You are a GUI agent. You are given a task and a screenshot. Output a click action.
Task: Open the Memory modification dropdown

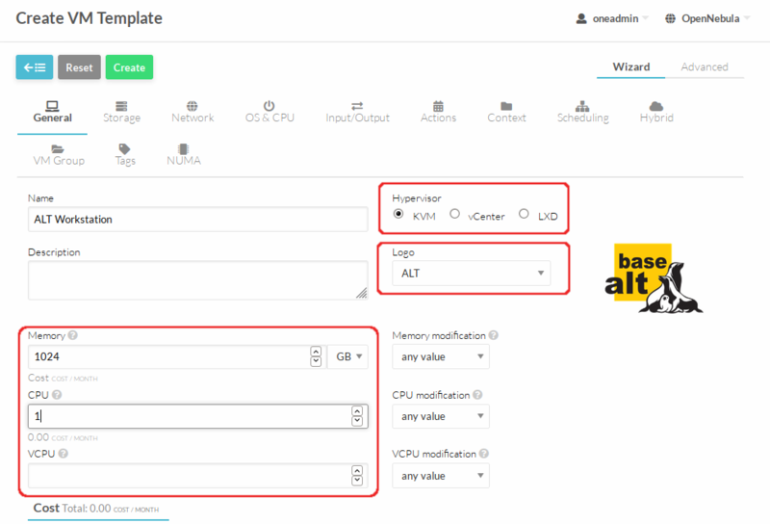click(441, 356)
